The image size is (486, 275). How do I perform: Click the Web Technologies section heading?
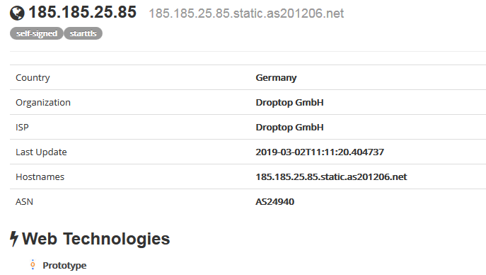click(96, 239)
